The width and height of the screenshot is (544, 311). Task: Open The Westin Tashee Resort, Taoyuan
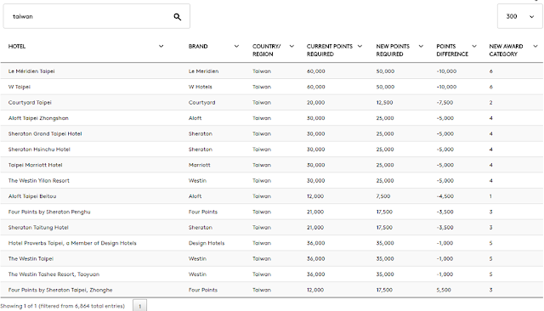click(54, 274)
